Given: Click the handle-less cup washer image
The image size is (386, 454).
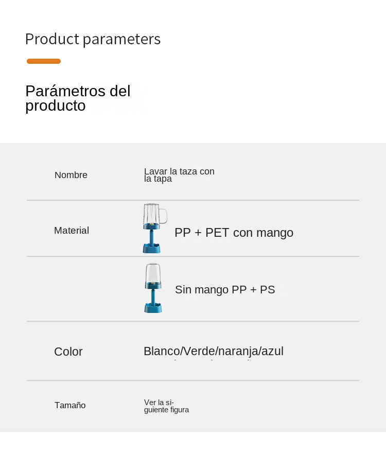Looking at the screenshot, I should (152, 288).
